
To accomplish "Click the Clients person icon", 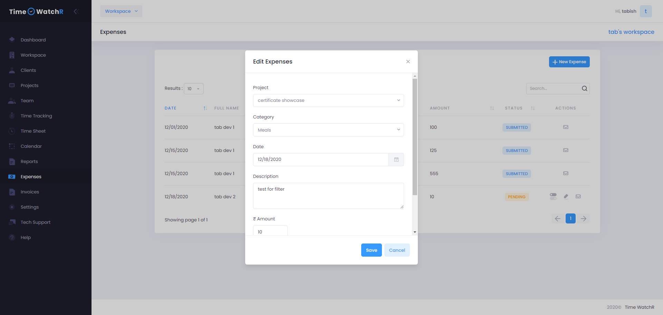I will pyautogui.click(x=12, y=70).
